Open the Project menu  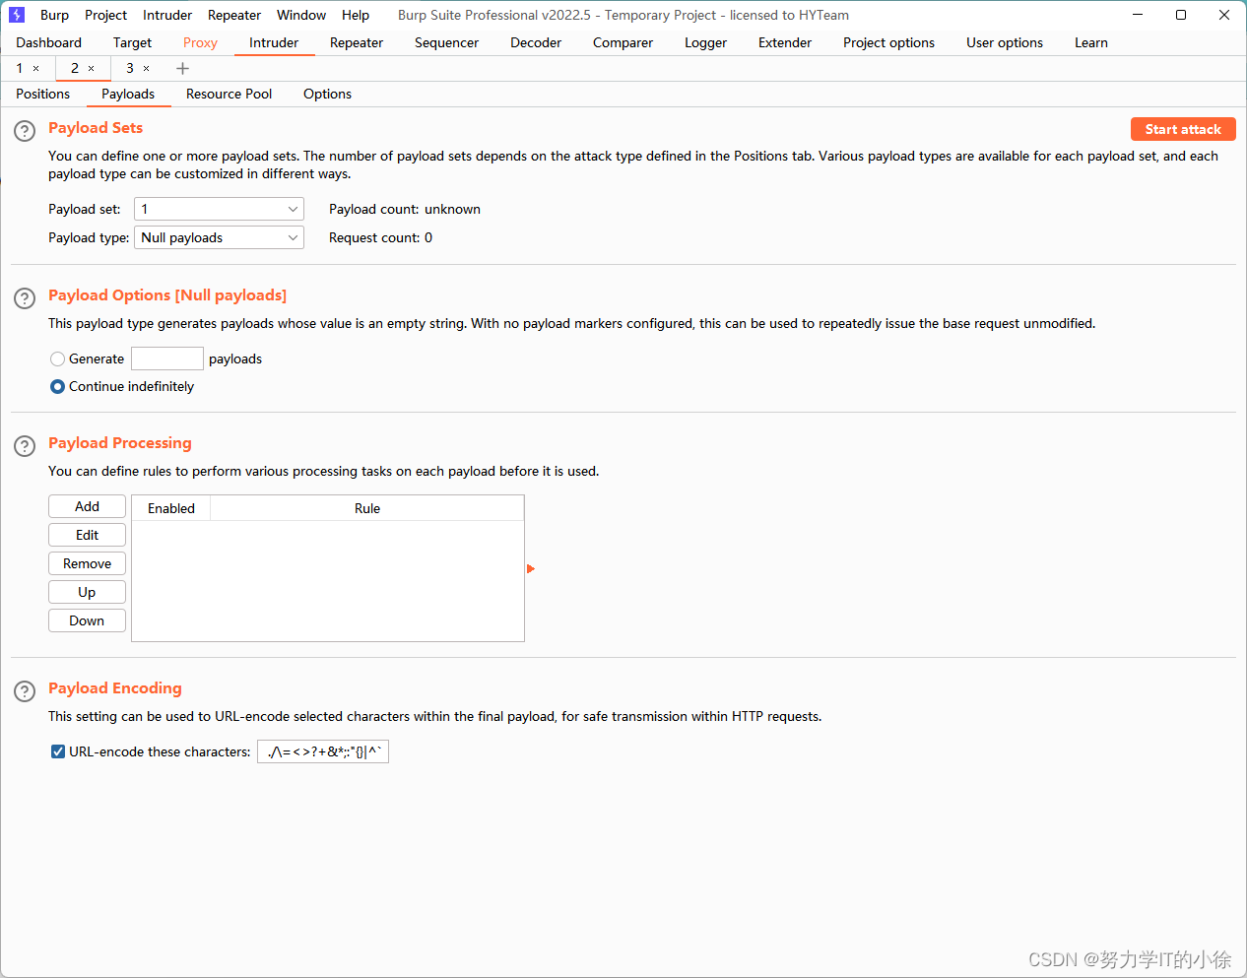tap(105, 15)
